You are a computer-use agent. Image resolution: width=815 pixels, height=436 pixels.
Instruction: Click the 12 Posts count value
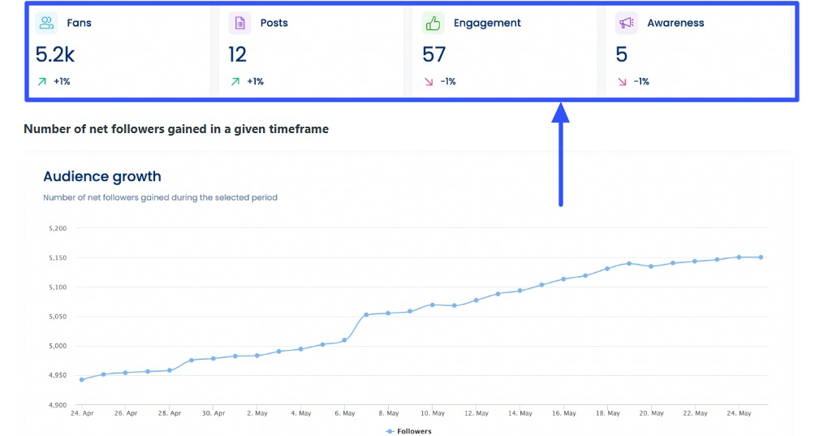237,54
